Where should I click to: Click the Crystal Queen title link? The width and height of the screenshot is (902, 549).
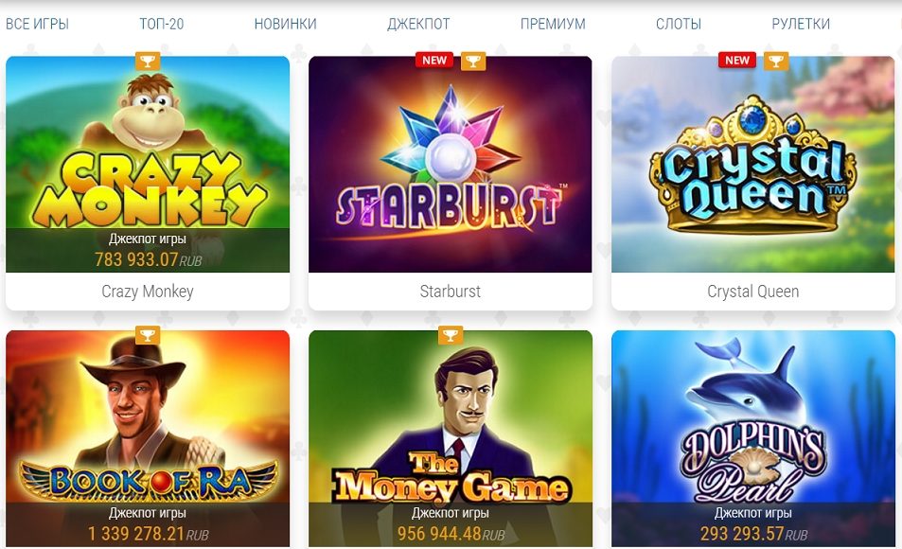pos(753,292)
